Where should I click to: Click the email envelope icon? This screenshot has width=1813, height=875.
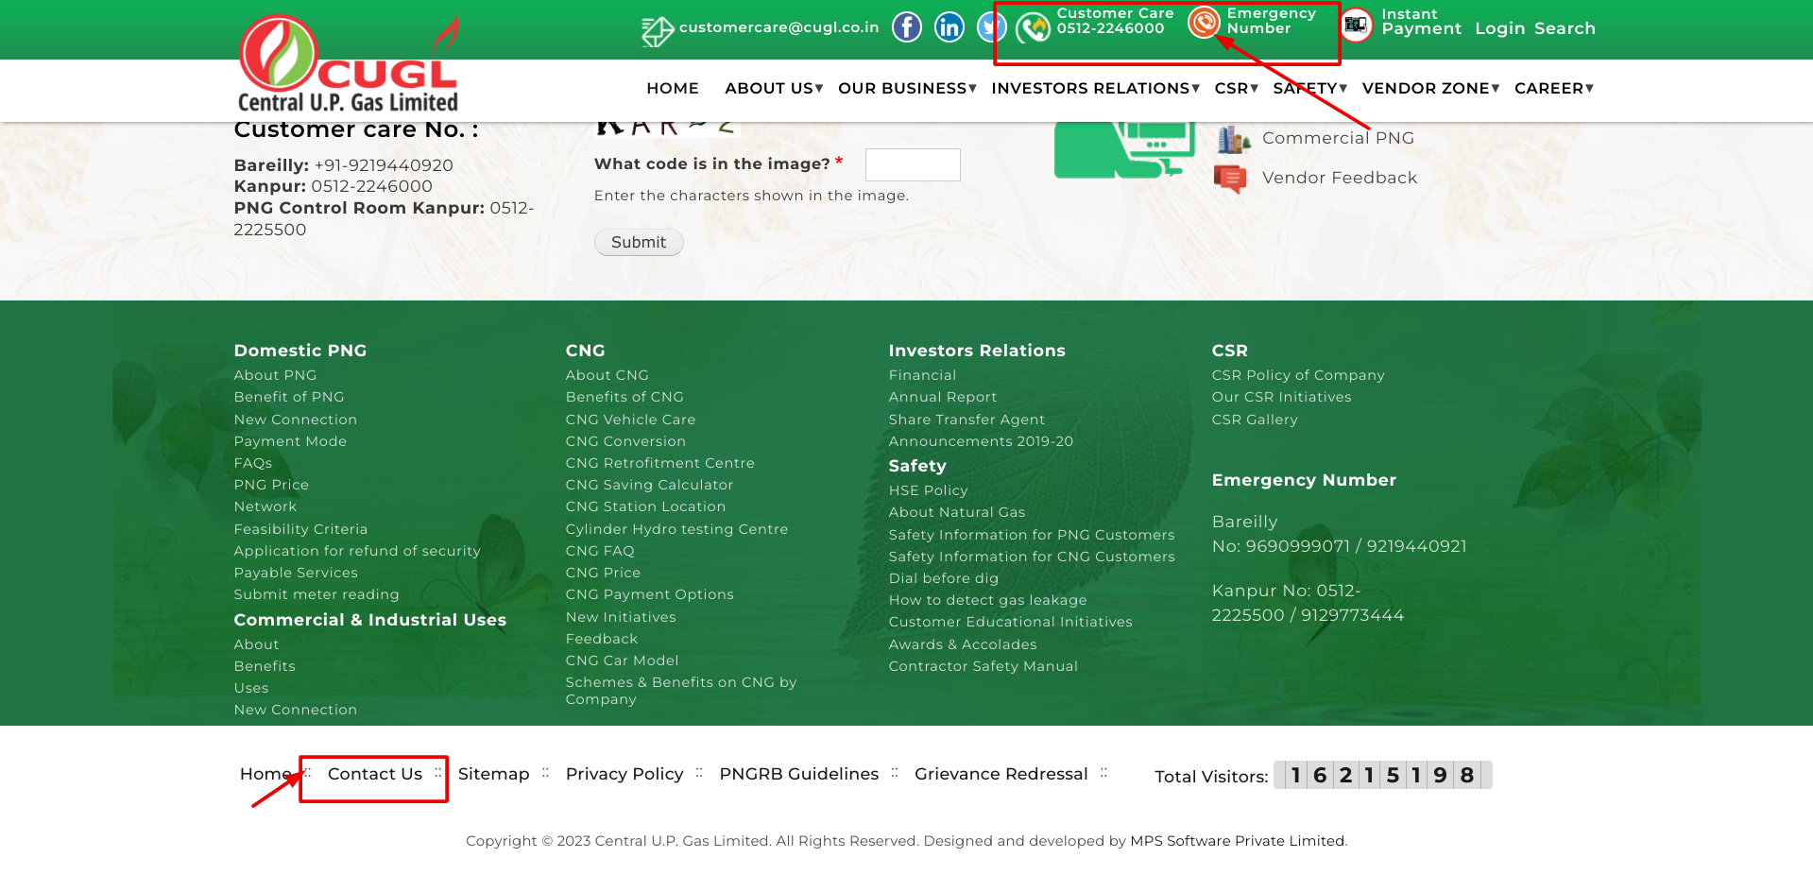[x=657, y=30]
